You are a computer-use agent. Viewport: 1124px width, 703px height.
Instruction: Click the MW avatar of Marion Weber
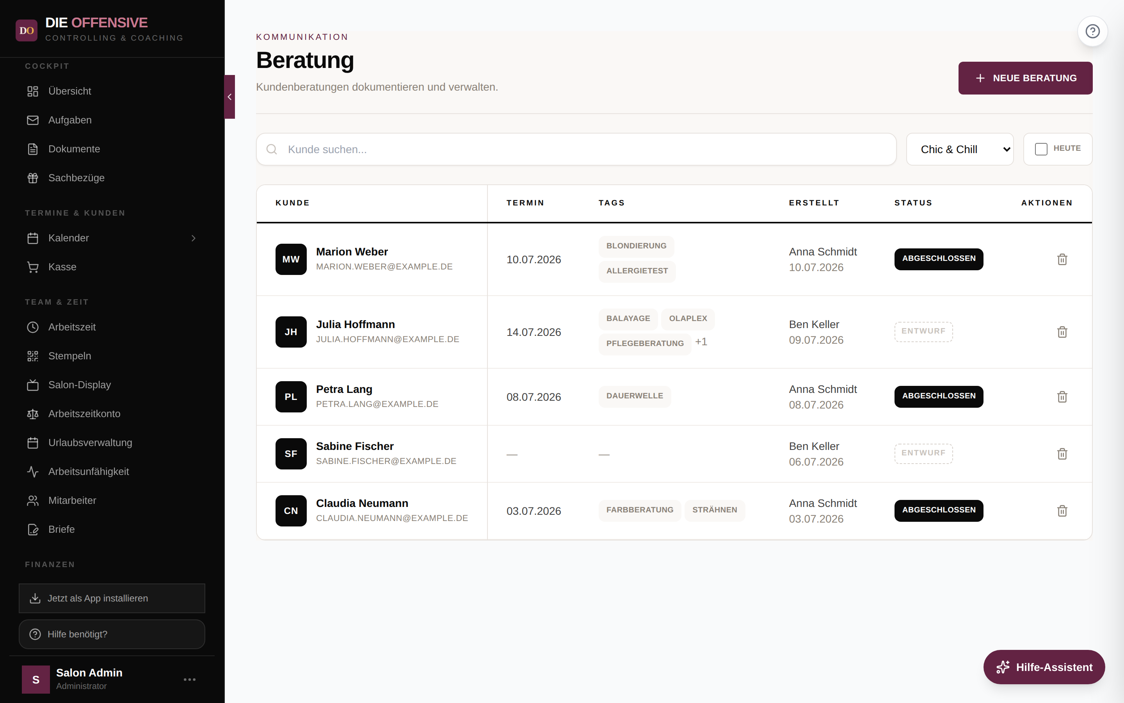[291, 259]
